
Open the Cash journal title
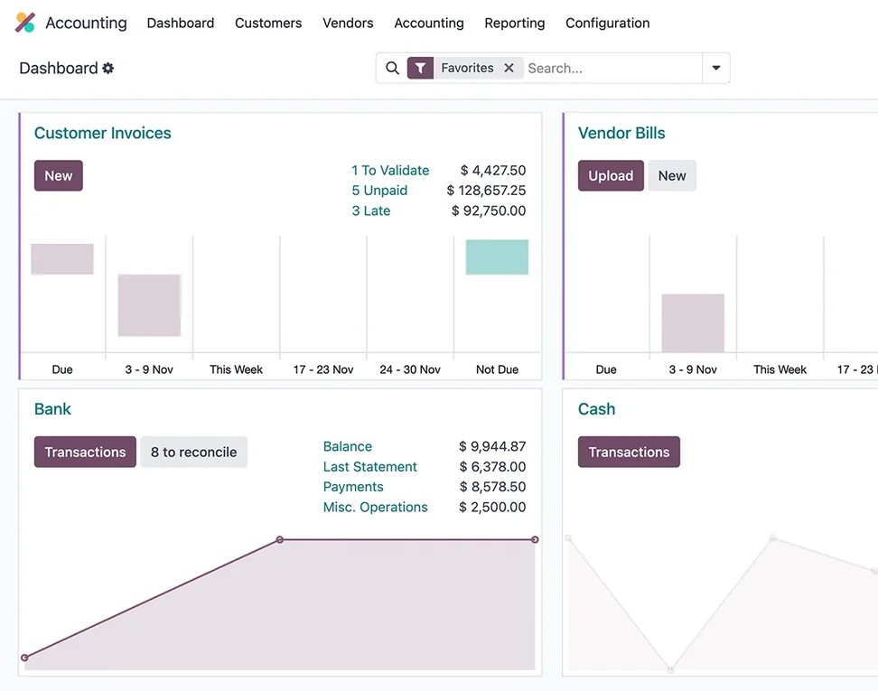tap(596, 409)
